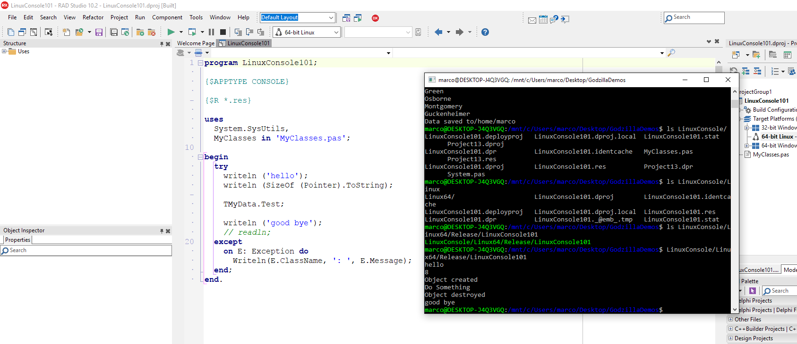Screen dimensions: 797x344
Task: Open the Component menu
Action: click(x=167, y=17)
